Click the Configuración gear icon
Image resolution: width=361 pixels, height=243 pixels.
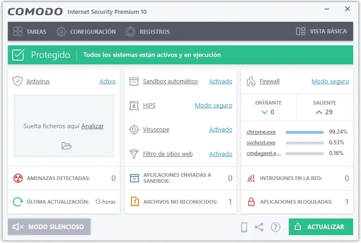tap(61, 31)
